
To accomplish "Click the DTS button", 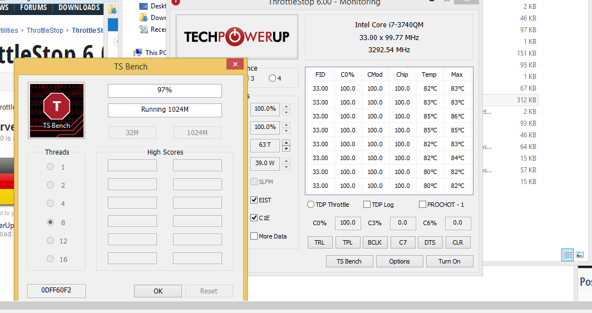I will click(x=430, y=242).
